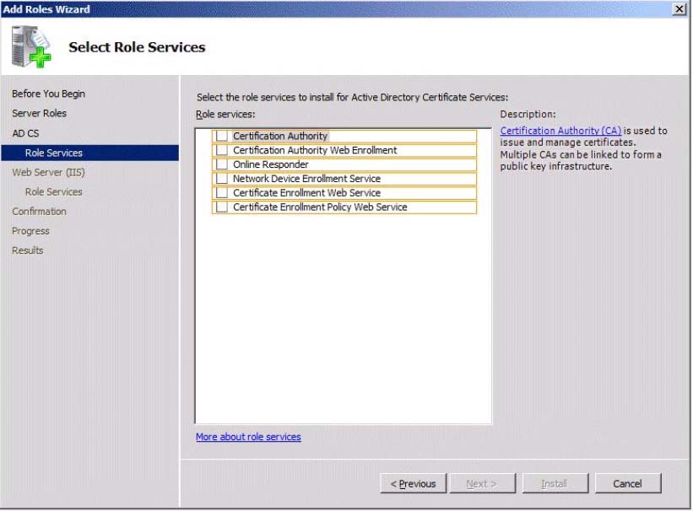This screenshot has width=693, height=511.
Task: Click the Online Responder label text
Action: point(270,164)
